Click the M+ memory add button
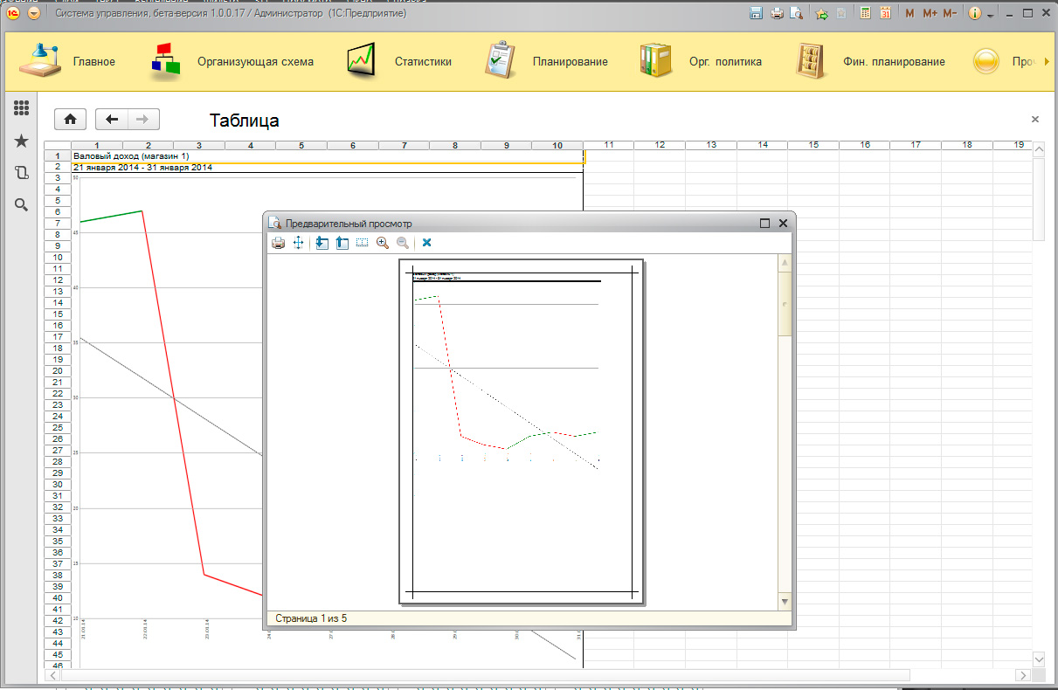 tap(930, 14)
